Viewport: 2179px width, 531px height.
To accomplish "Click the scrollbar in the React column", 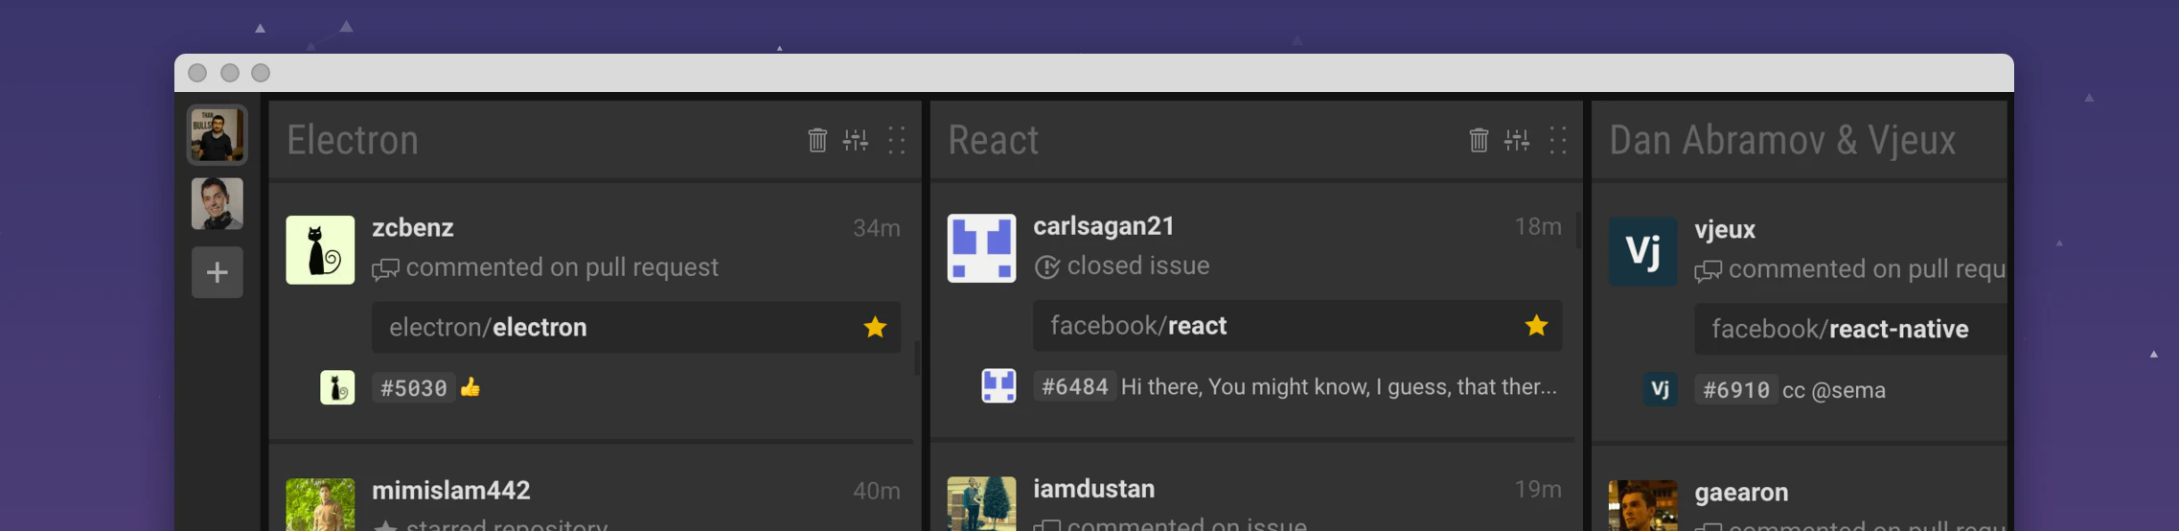I will (x=1578, y=231).
